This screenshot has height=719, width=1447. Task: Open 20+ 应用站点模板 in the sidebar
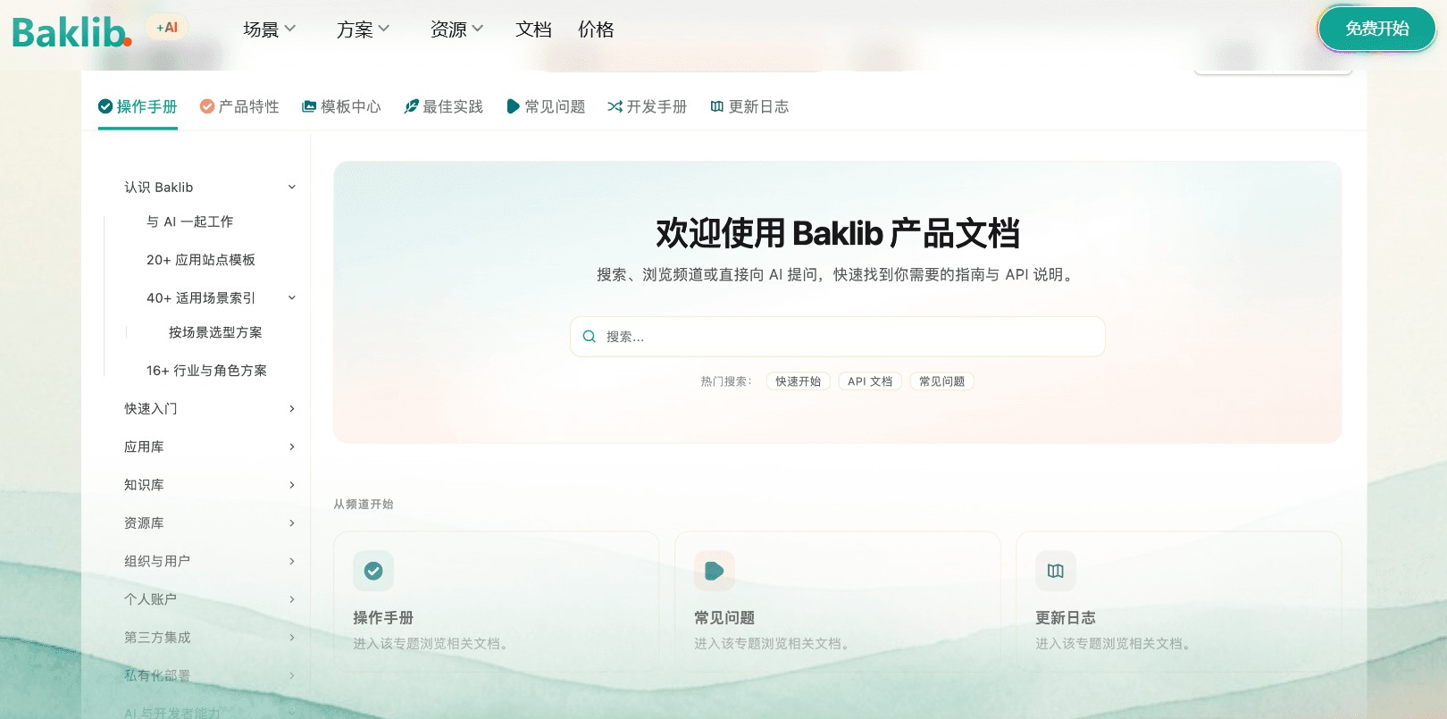click(201, 260)
